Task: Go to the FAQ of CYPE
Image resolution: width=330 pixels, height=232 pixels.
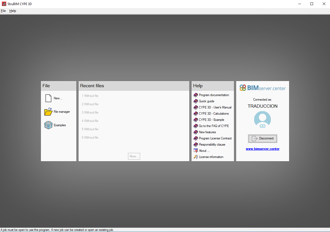Action: 214,126
